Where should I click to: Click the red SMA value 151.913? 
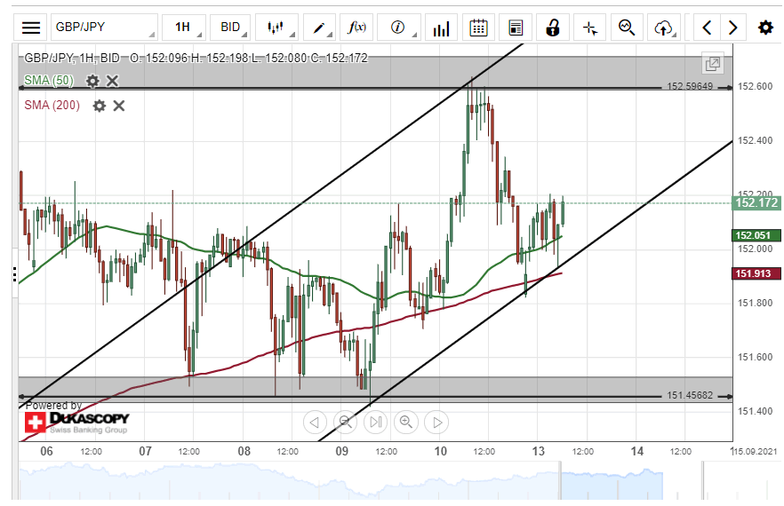756,273
